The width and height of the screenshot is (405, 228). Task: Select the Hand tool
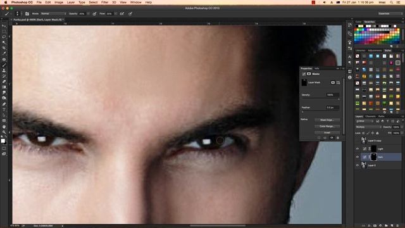point(4,127)
